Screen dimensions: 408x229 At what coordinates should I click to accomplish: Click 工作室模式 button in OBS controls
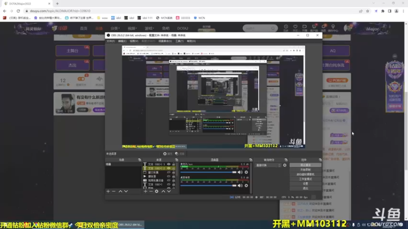(x=305, y=179)
